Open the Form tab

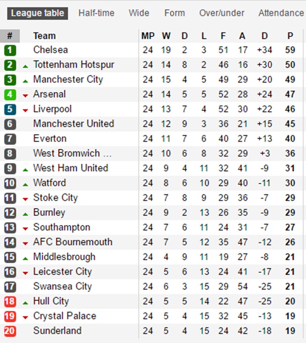tap(175, 13)
